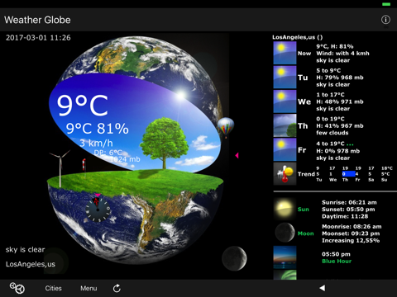Tap the Sun image in astronomy panel
The width and height of the screenshot is (397, 297).
[x=285, y=209]
